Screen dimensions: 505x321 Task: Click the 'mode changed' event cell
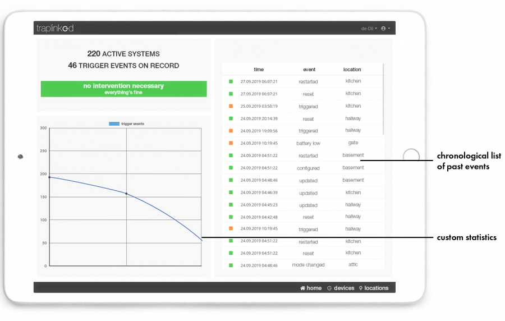click(x=308, y=265)
